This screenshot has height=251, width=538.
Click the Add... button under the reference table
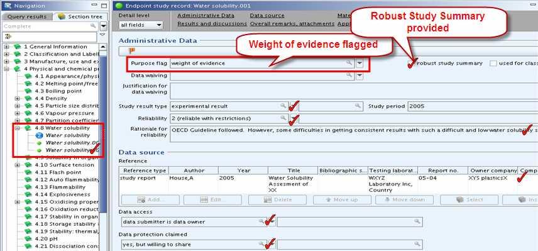pyautogui.click(x=150, y=200)
